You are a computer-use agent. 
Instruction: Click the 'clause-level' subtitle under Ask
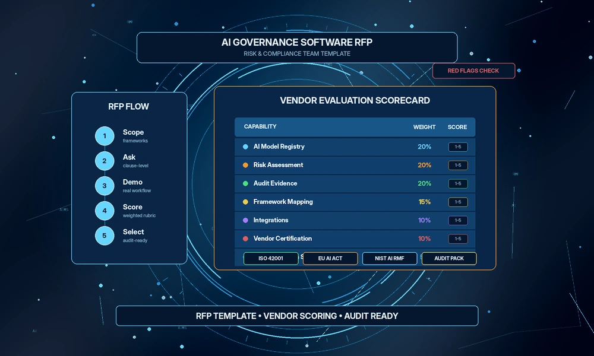(135, 166)
